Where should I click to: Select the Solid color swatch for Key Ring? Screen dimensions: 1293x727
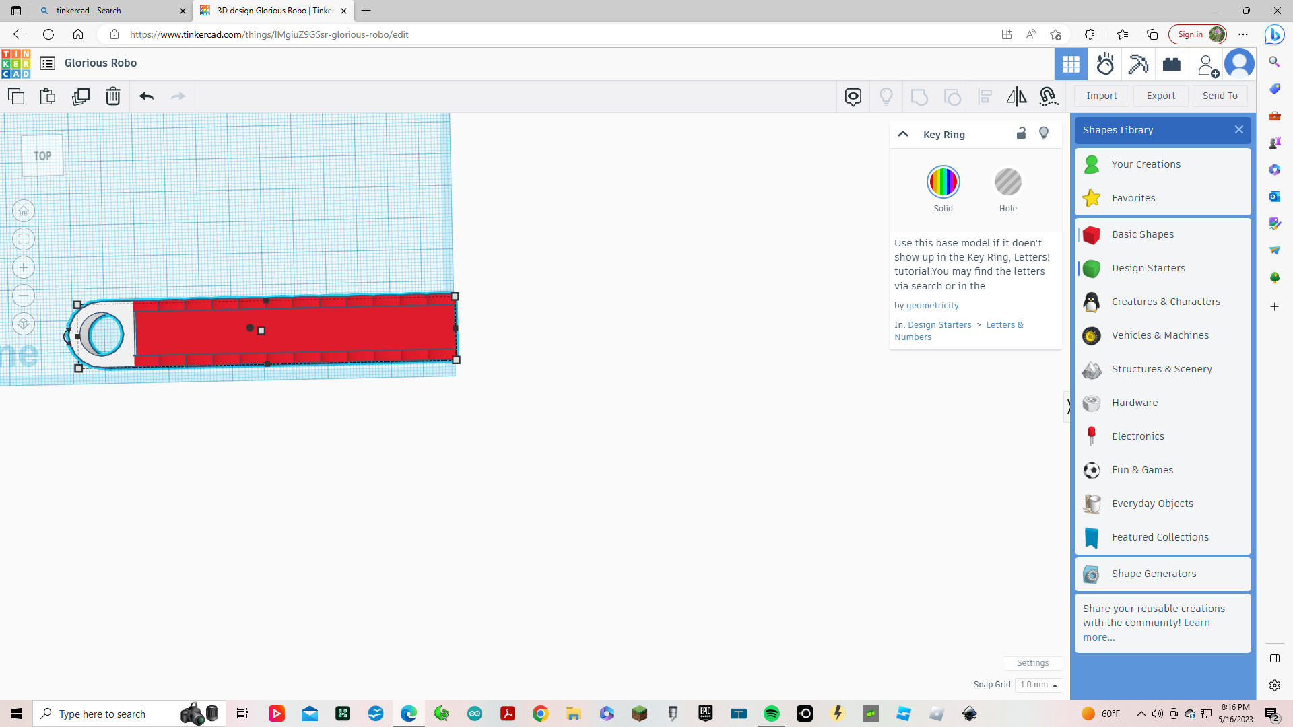[x=943, y=182]
